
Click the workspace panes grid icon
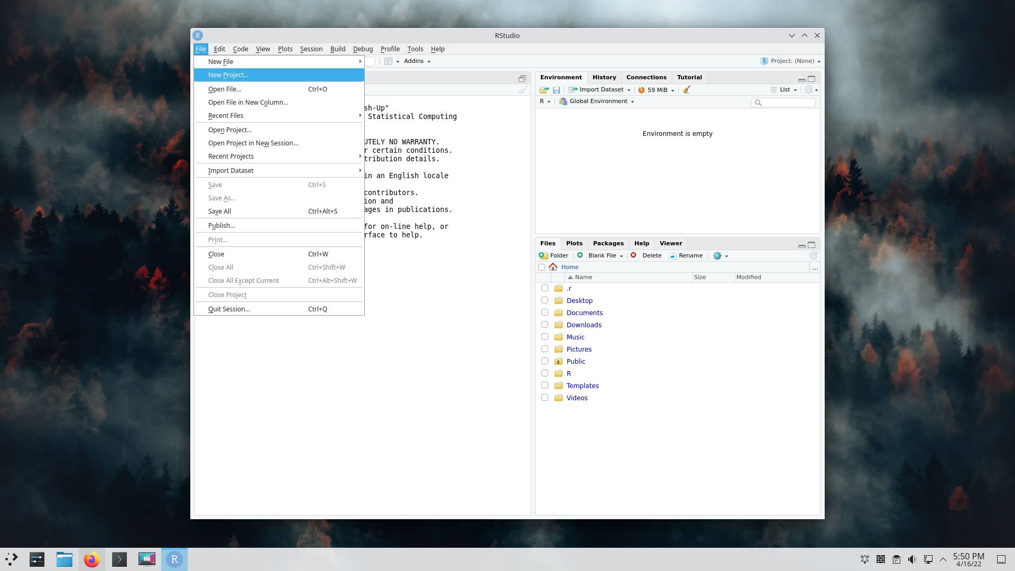(x=389, y=61)
